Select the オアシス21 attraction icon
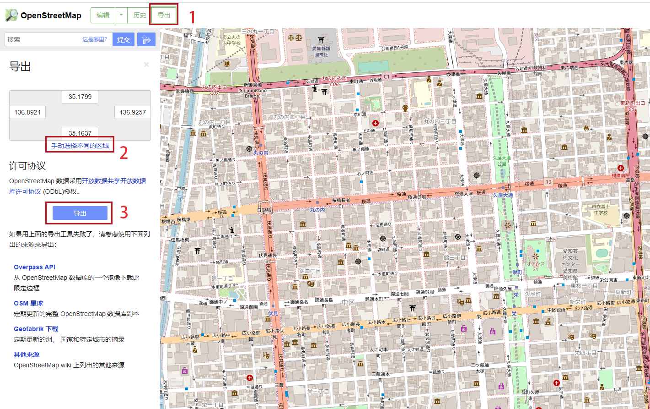The image size is (650, 409). tap(536, 256)
